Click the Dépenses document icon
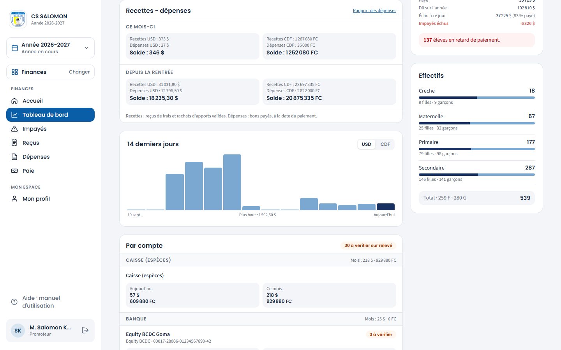The width and height of the screenshot is (561, 350). click(14, 157)
